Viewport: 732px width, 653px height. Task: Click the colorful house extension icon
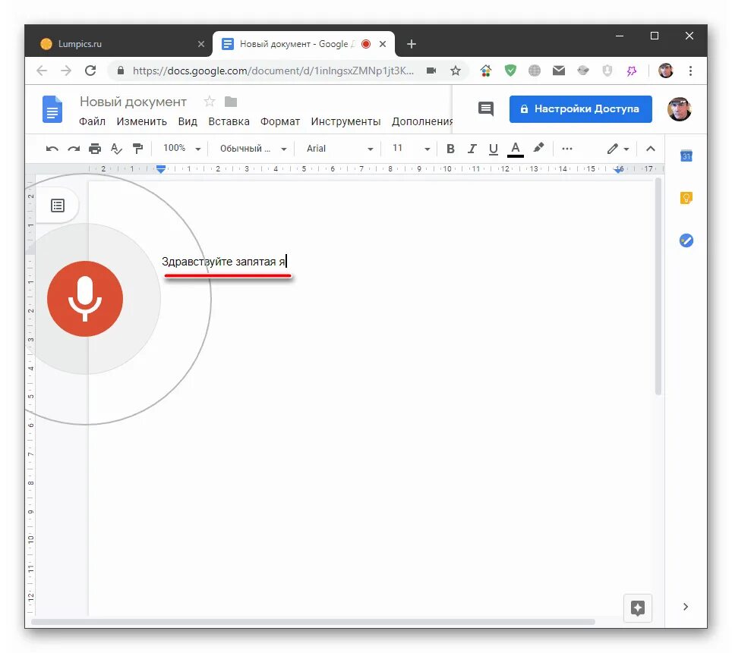pos(486,71)
